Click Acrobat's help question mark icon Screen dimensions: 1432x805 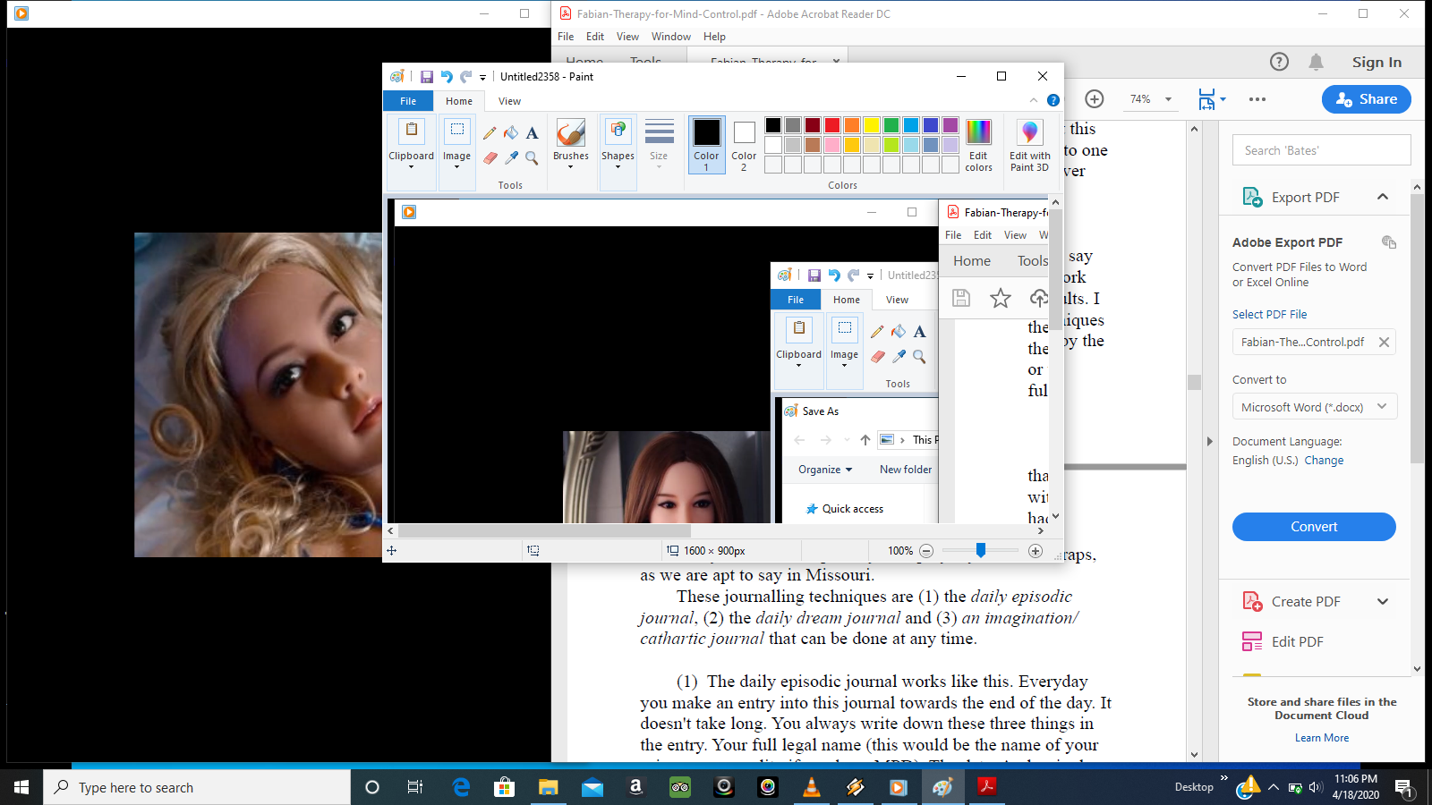[1279, 62]
